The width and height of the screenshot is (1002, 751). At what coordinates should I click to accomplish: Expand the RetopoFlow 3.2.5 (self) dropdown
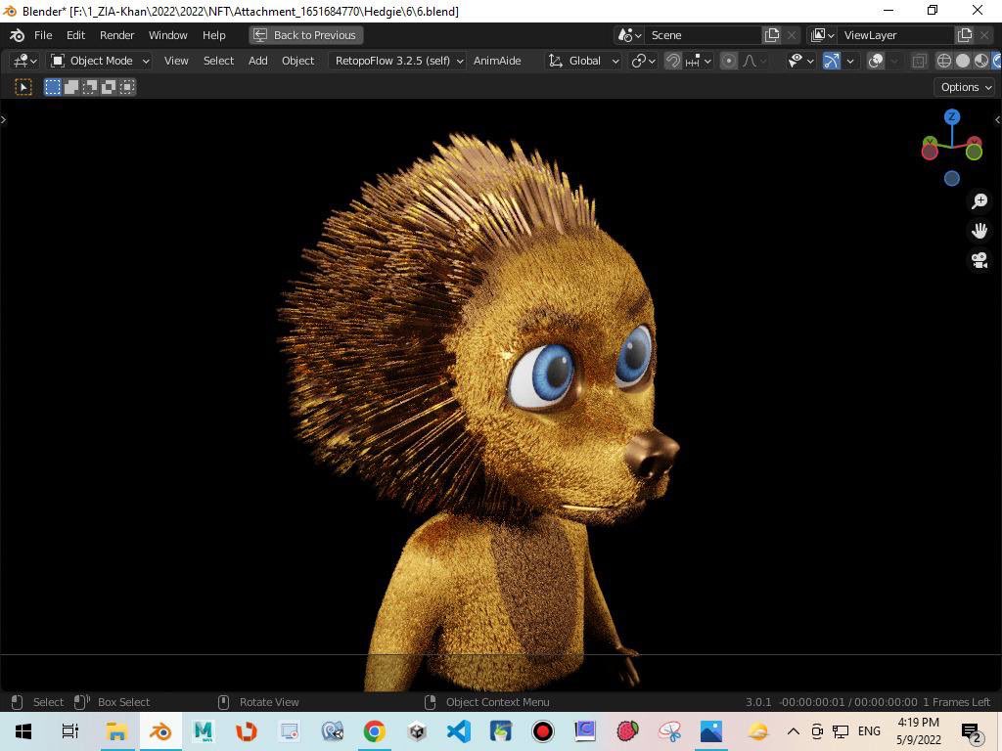397,61
